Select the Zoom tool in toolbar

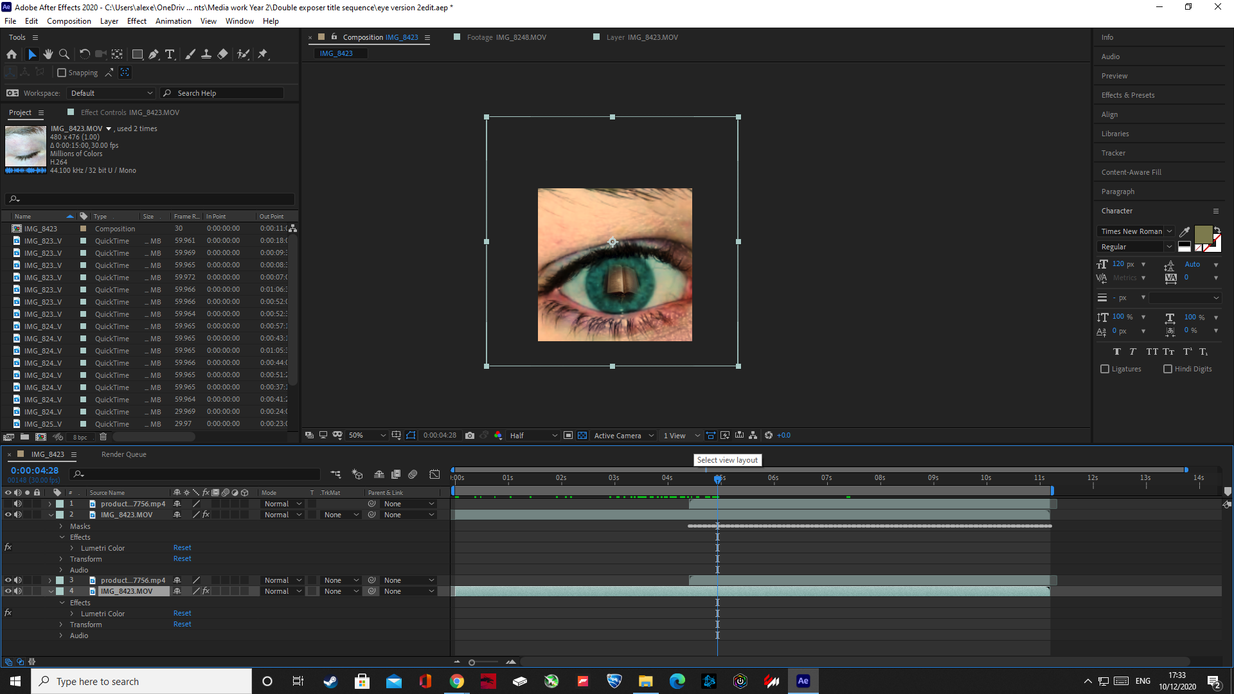[x=64, y=55]
